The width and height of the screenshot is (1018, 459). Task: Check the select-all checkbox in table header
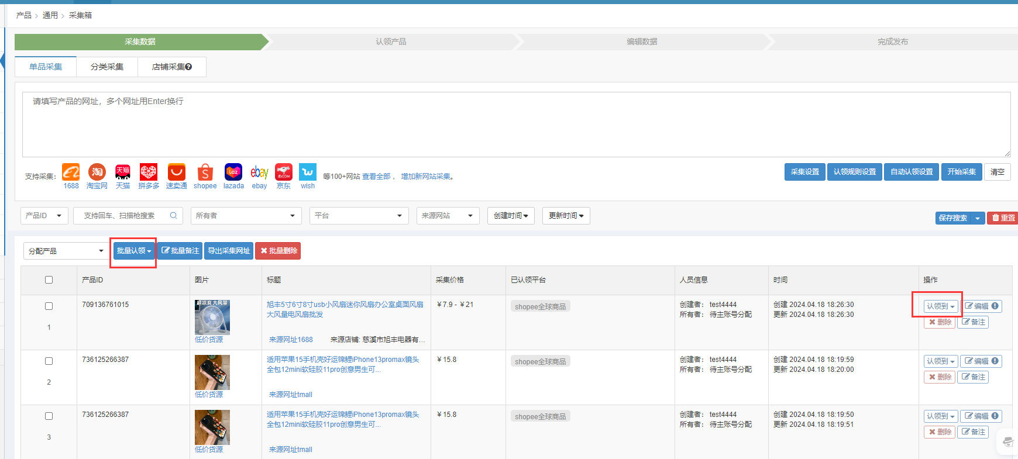click(x=49, y=280)
